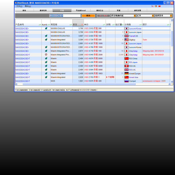This screenshot has width=175, height=175.
Task: Switch language via the Chinese flag icon
Action: point(159,6)
